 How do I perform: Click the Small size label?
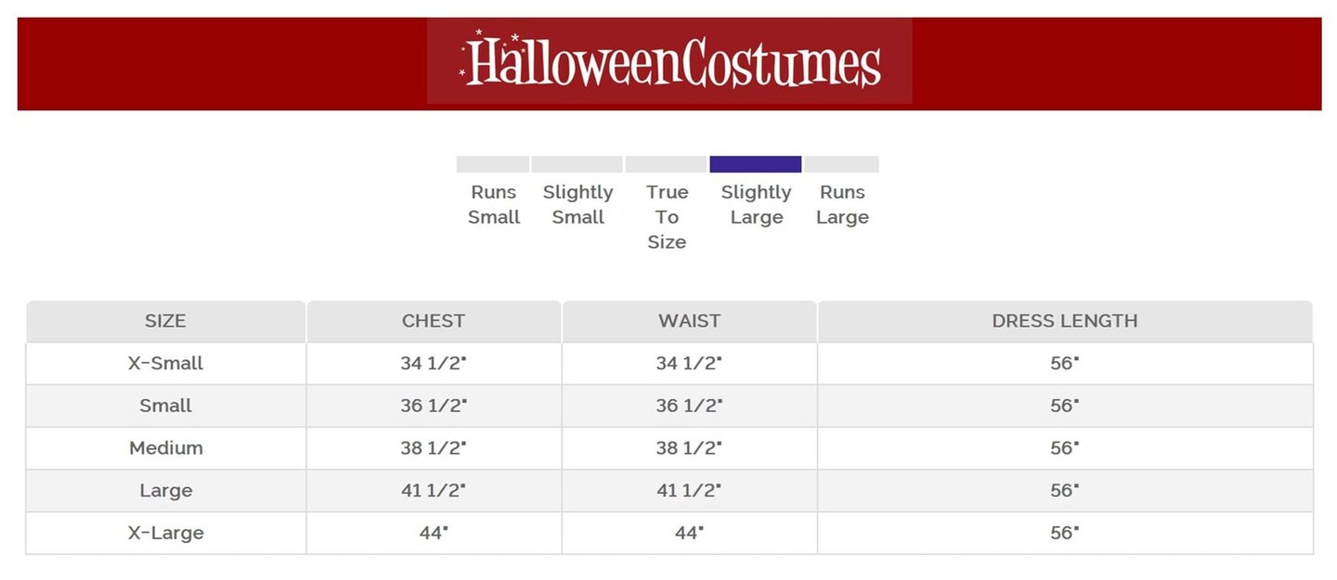(x=165, y=406)
